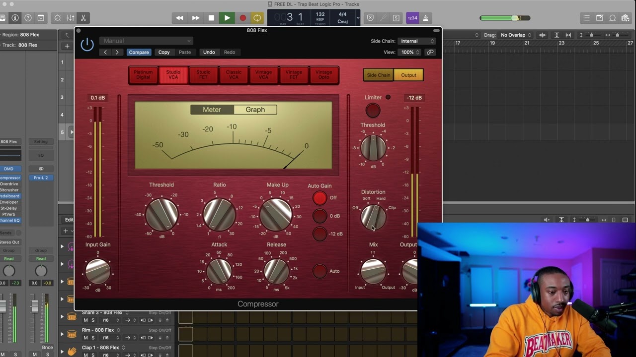This screenshot has width=636, height=357.
Task: Toggle the Editors scissors icon
Action: click(83, 18)
